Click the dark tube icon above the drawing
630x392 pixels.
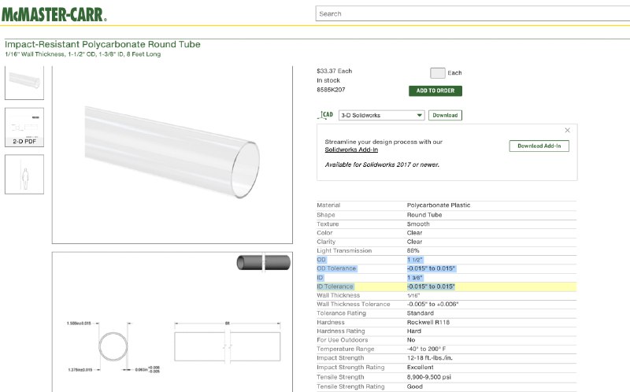click(x=264, y=263)
